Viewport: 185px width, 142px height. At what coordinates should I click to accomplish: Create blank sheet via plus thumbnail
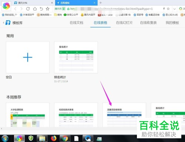tap(28, 57)
